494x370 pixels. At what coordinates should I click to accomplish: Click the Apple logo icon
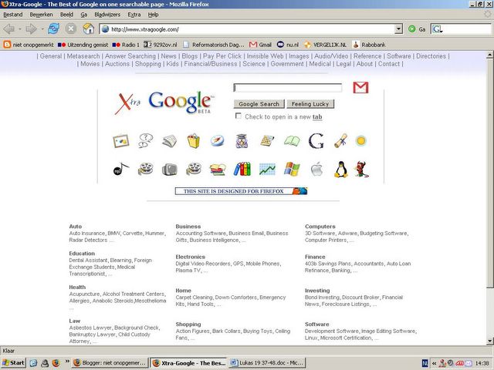(316, 170)
